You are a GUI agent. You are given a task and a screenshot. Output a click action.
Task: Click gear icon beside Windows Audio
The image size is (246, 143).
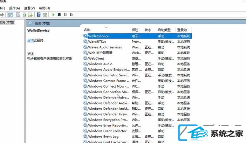[86, 64]
